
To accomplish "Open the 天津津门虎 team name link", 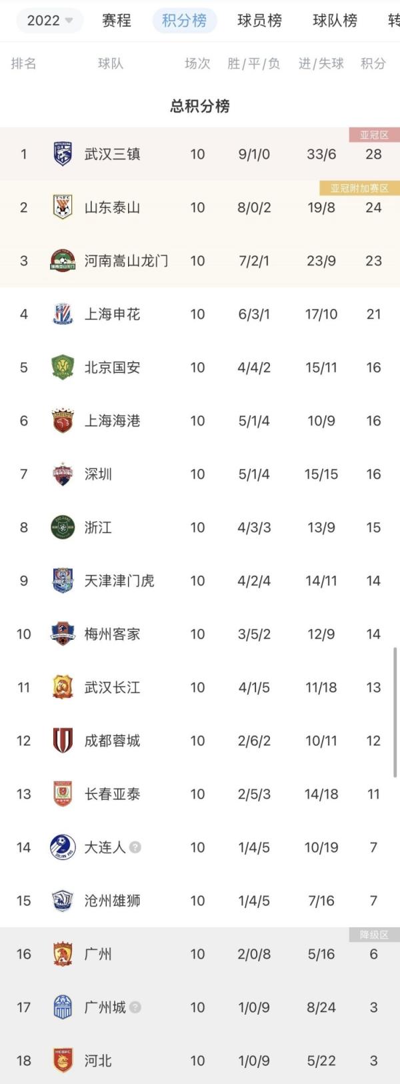I will coord(119,581).
